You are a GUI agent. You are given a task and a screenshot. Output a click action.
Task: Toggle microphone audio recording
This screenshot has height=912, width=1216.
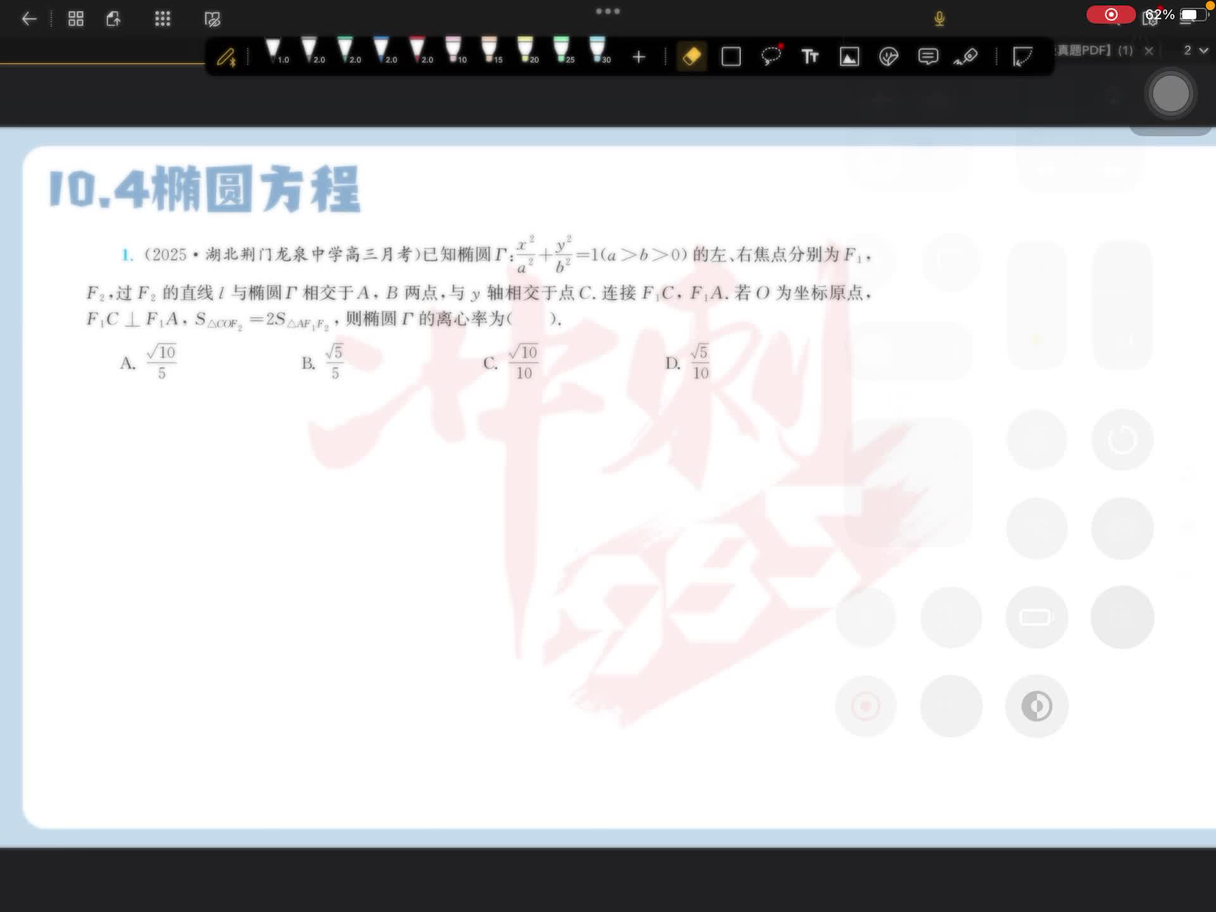(x=939, y=19)
